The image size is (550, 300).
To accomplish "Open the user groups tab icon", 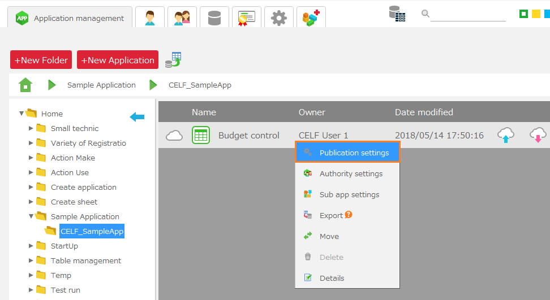I will [x=182, y=18].
